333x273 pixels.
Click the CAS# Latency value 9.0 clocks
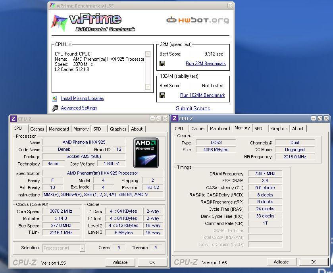pos(265,188)
